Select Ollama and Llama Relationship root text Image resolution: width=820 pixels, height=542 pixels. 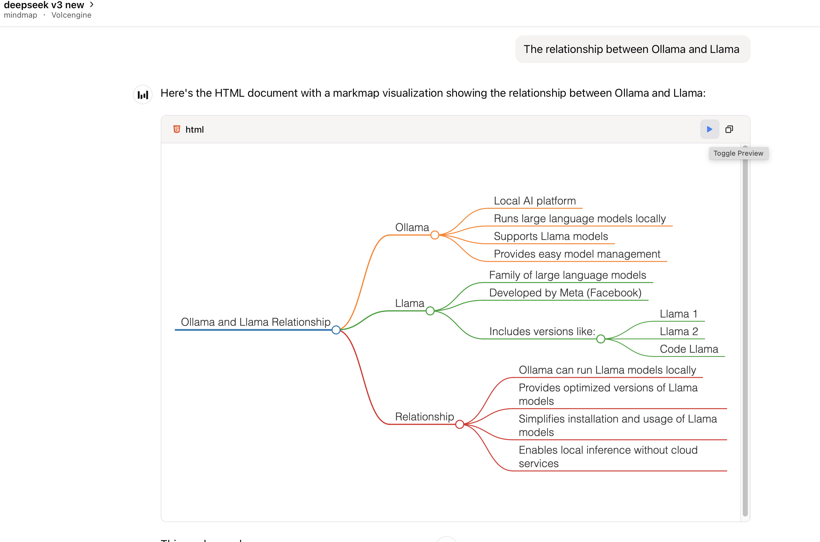pos(256,322)
